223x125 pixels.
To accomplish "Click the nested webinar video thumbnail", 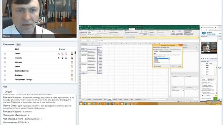I will tap(209, 48).
